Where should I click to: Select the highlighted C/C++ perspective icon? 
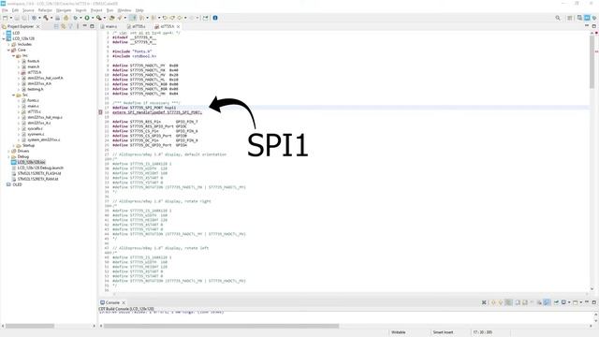[587, 18]
